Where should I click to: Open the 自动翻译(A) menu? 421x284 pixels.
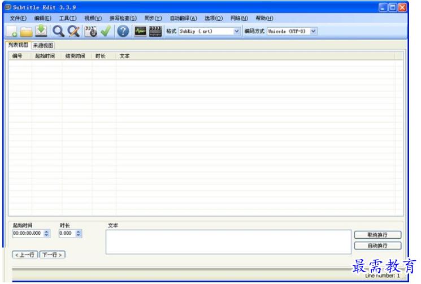click(184, 18)
